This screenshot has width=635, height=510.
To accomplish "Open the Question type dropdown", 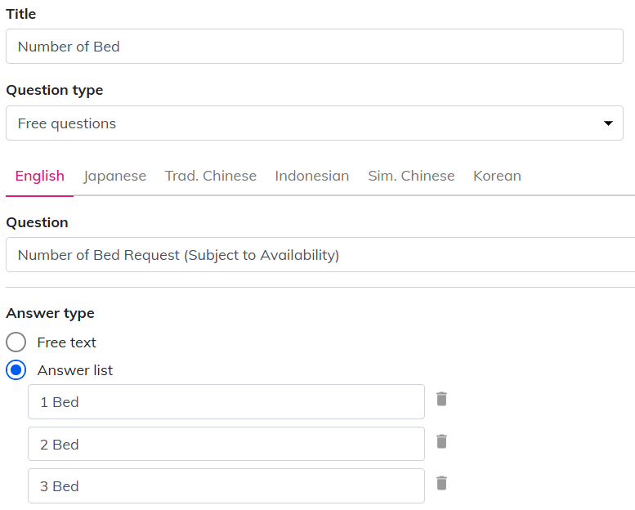I will click(x=314, y=123).
